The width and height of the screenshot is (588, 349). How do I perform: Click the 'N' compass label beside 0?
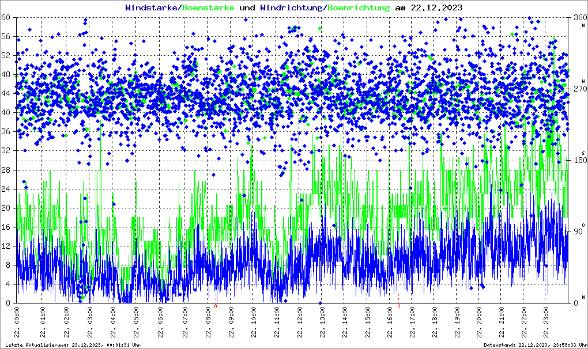583,297
